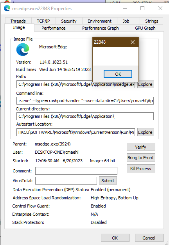Click into the Comment input field
The image size is (169, 245).
(x=76, y=171)
